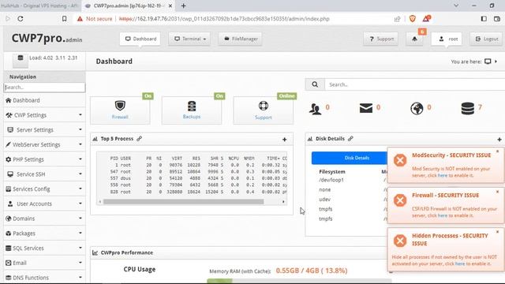505x284 pixels.
Task: Close the Firewall security alert
Action: click(x=497, y=192)
